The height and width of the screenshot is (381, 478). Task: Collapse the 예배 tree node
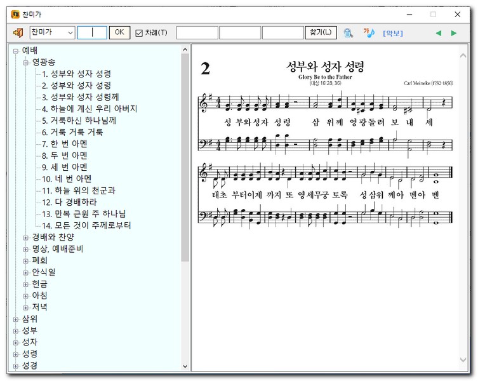click(16, 50)
